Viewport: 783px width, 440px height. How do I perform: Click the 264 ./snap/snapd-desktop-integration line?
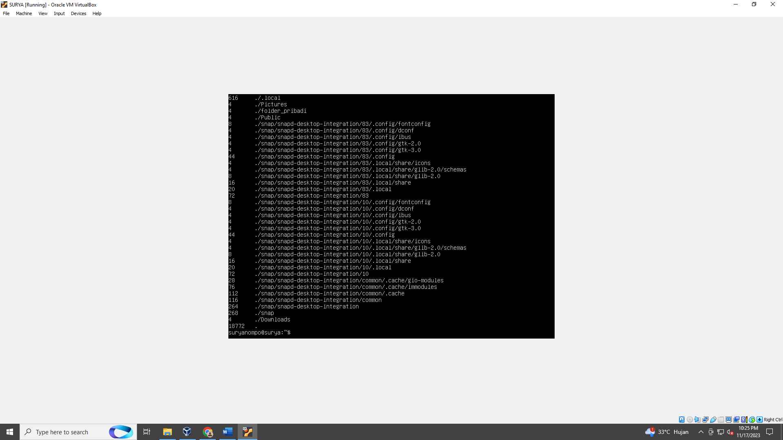point(294,306)
